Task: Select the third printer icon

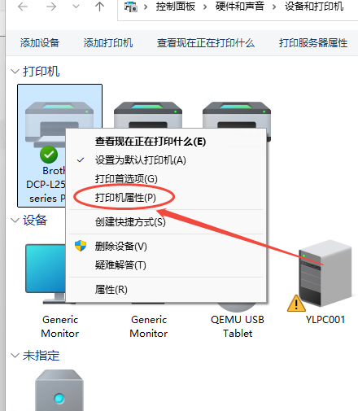Action: click(237, 116)
